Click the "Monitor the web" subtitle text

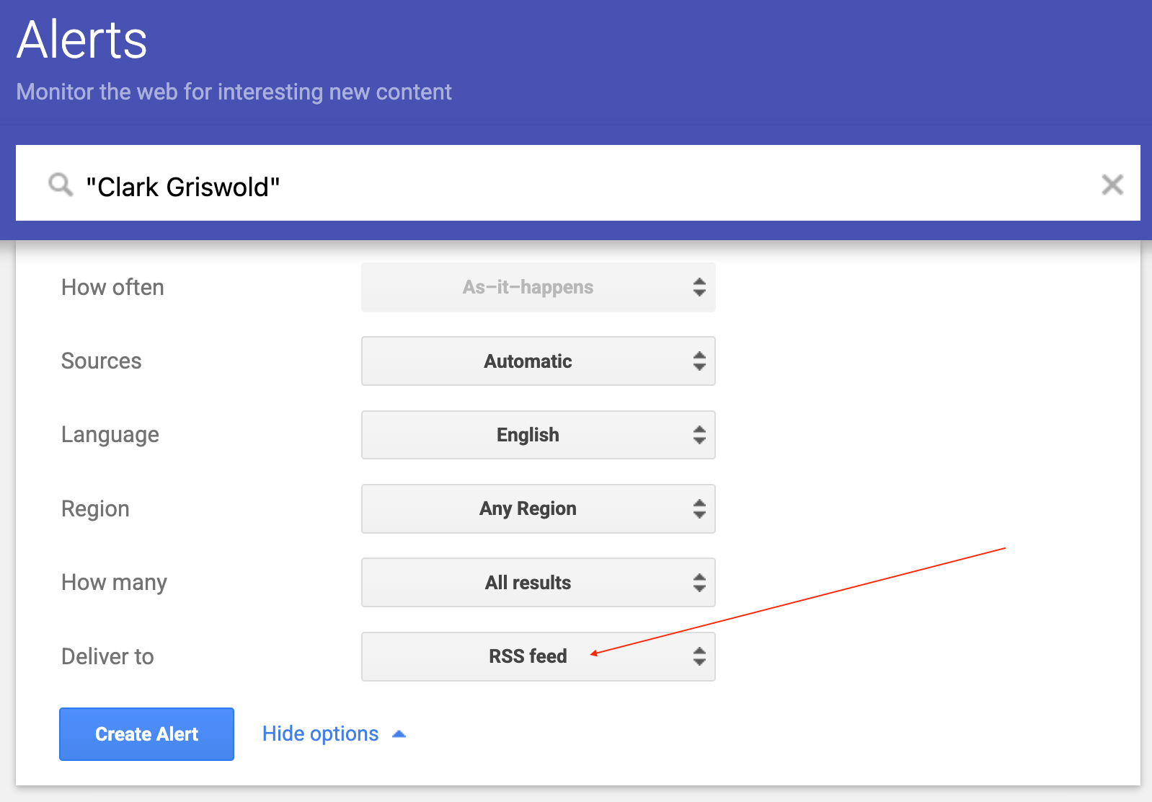pos(234,92)
